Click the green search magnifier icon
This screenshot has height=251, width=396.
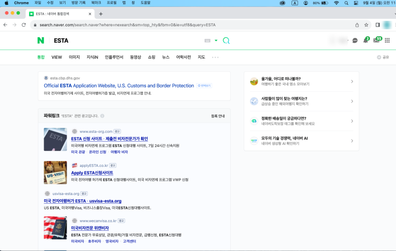[226, 41]
